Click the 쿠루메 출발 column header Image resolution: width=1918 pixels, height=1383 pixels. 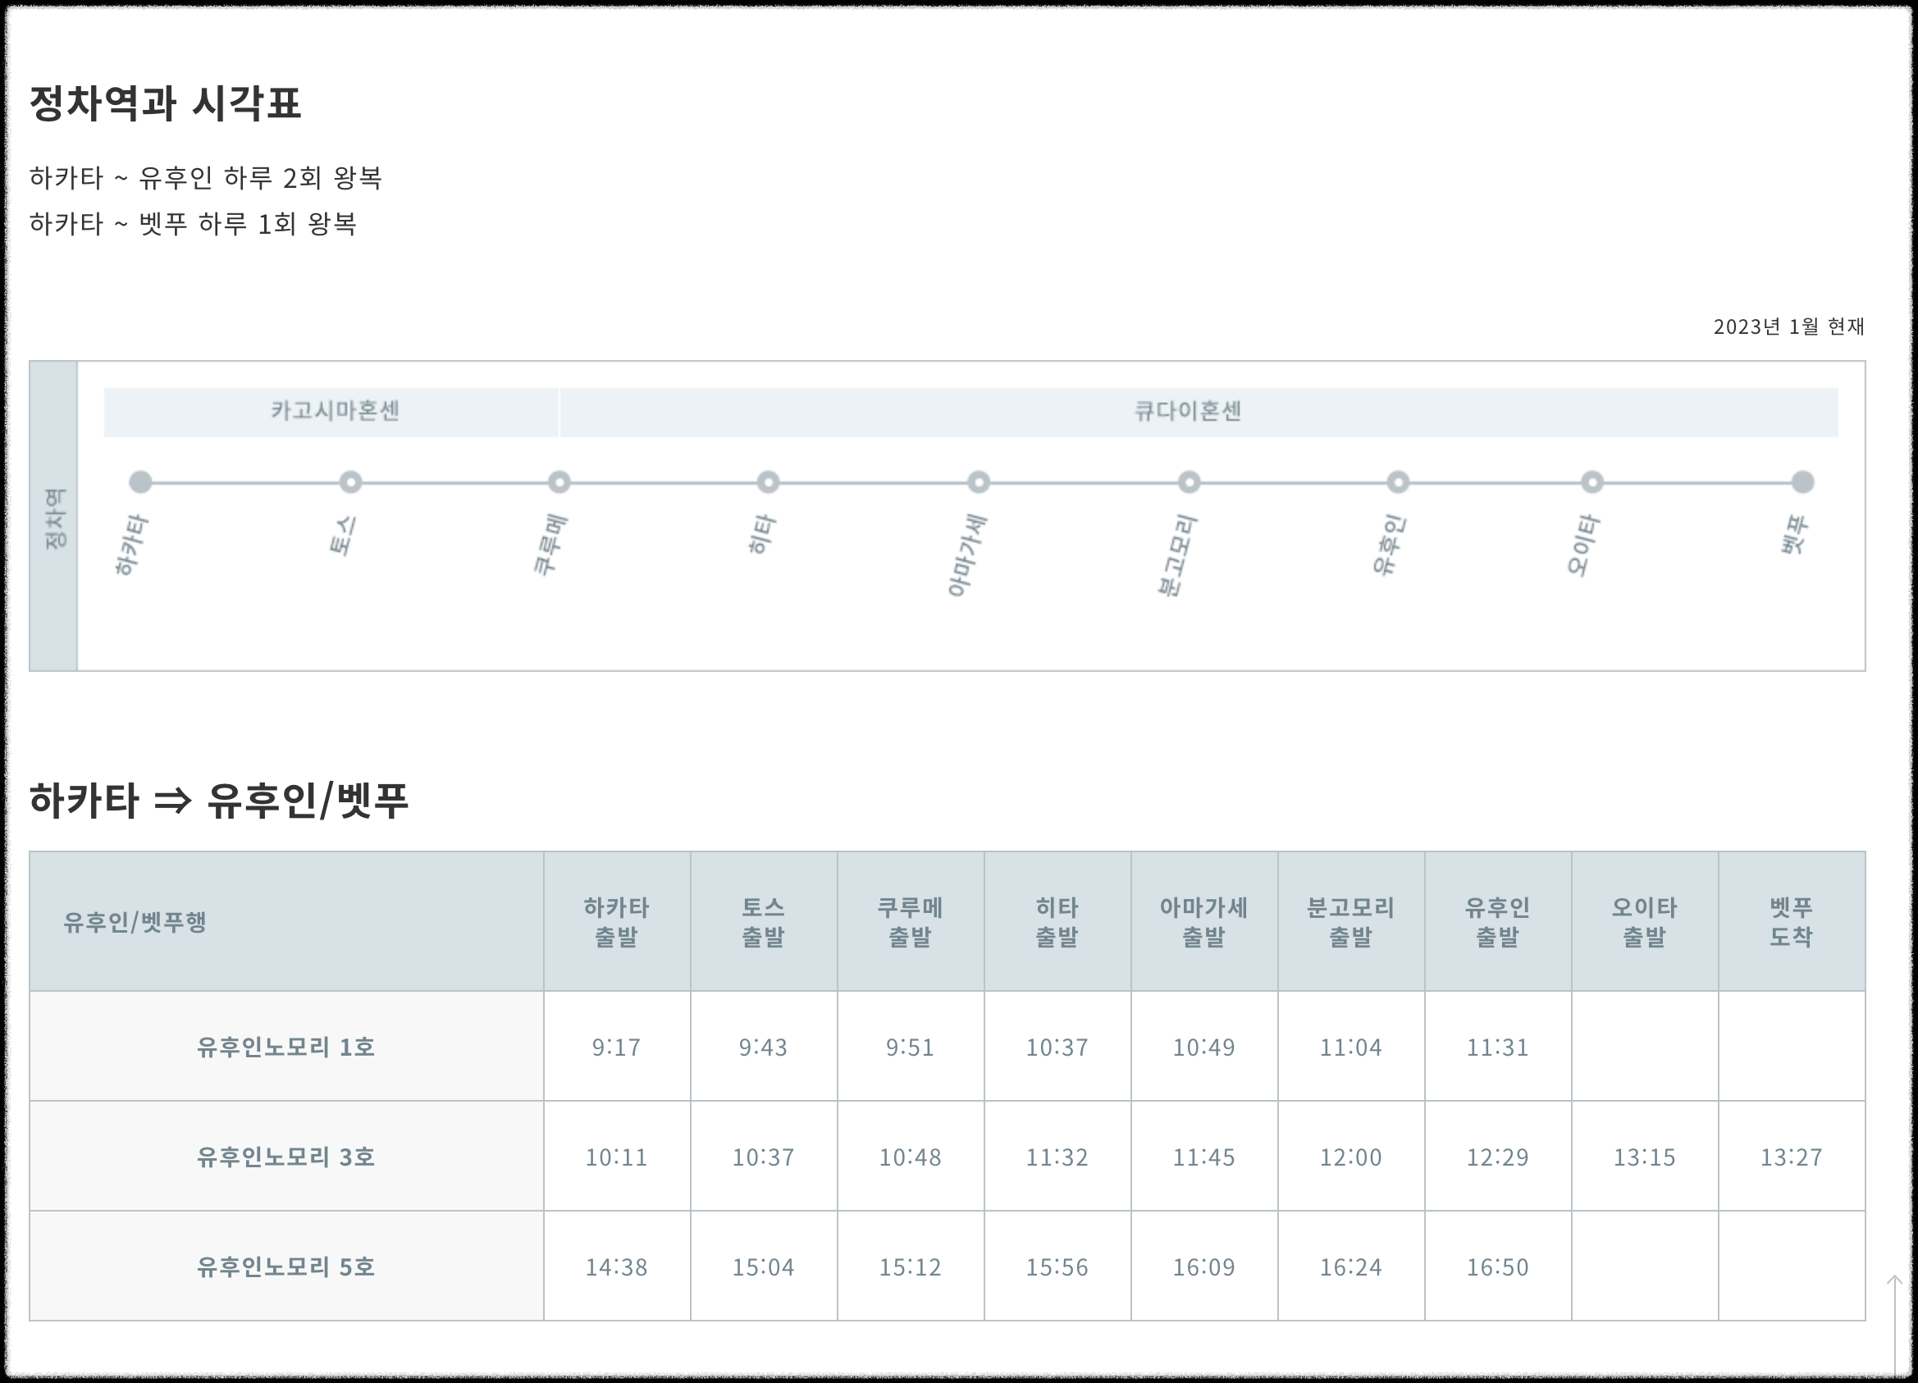pos(911,921)
